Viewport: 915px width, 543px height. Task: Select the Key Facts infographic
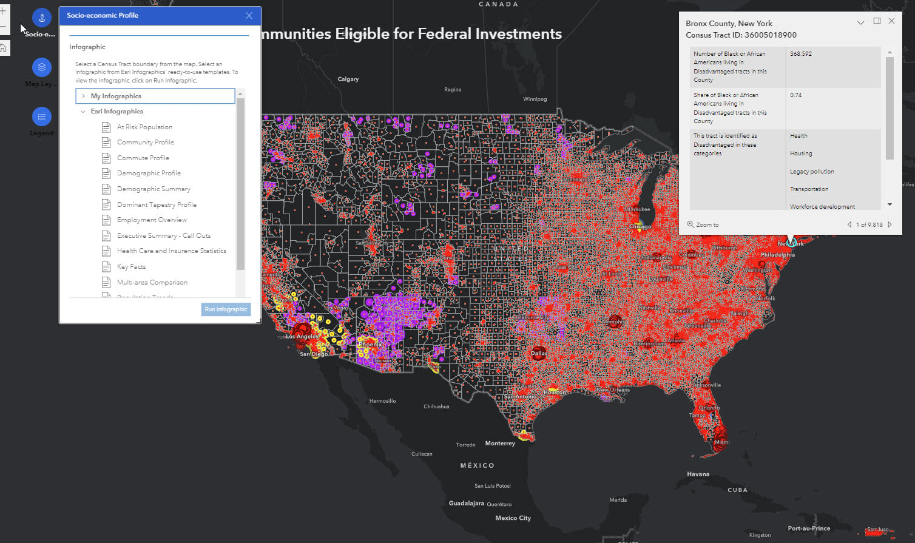pos(131,266)
